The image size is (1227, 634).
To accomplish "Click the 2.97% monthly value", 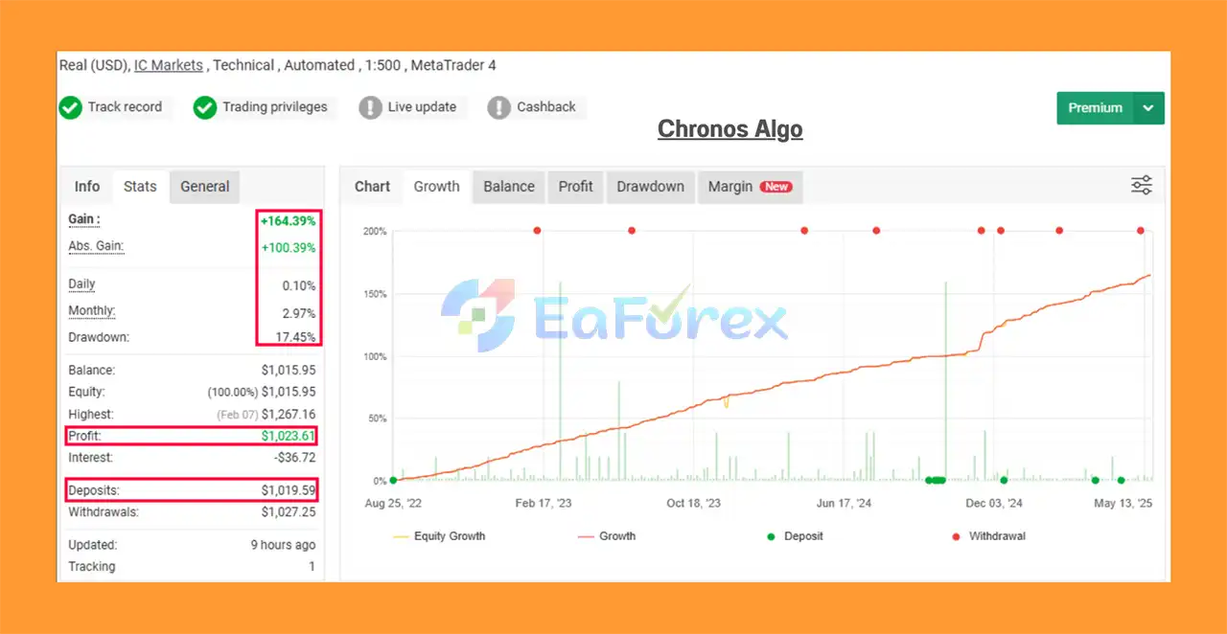I will 298,313.
